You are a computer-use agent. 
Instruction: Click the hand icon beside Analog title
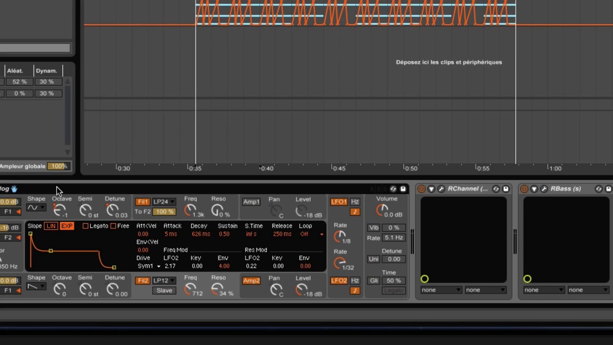pos(14,189)
